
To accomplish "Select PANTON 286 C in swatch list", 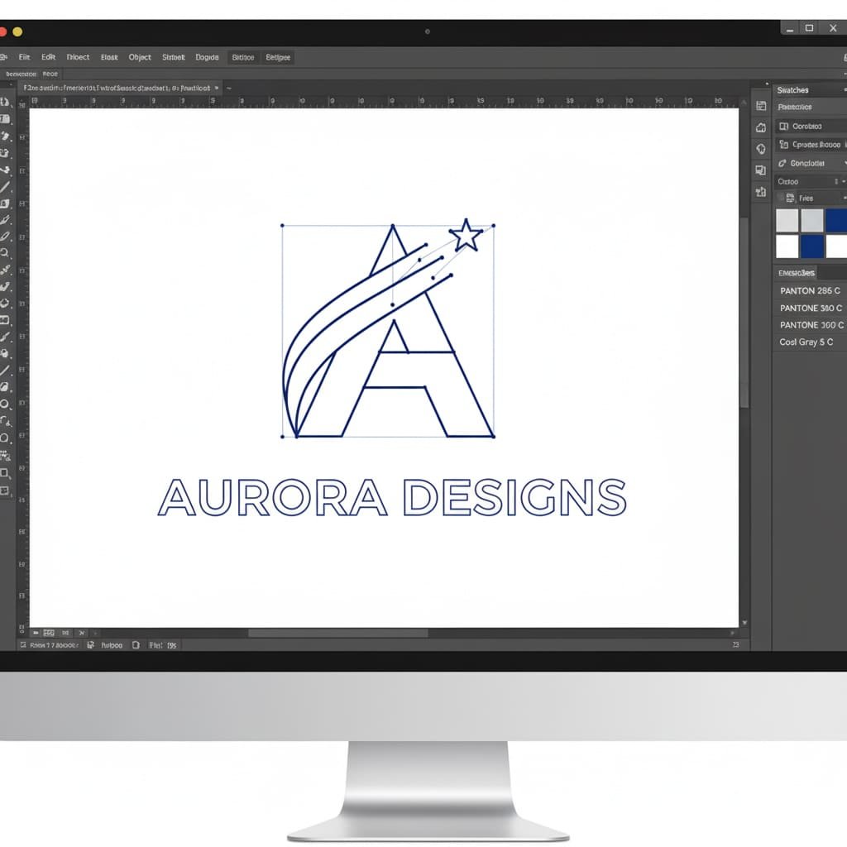I will [810, 290].
